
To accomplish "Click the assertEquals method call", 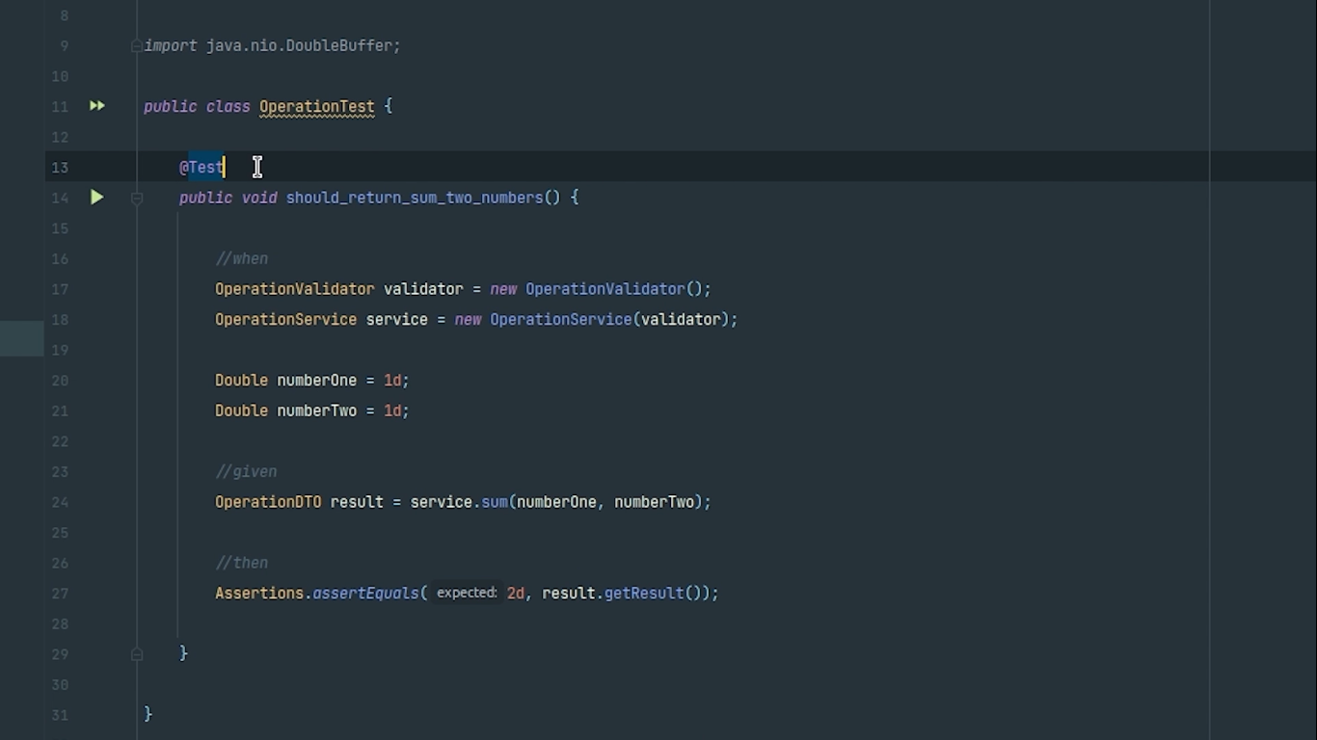I will (365, 594).
